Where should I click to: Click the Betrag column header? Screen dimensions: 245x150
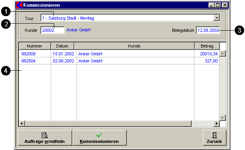point(207,46)
